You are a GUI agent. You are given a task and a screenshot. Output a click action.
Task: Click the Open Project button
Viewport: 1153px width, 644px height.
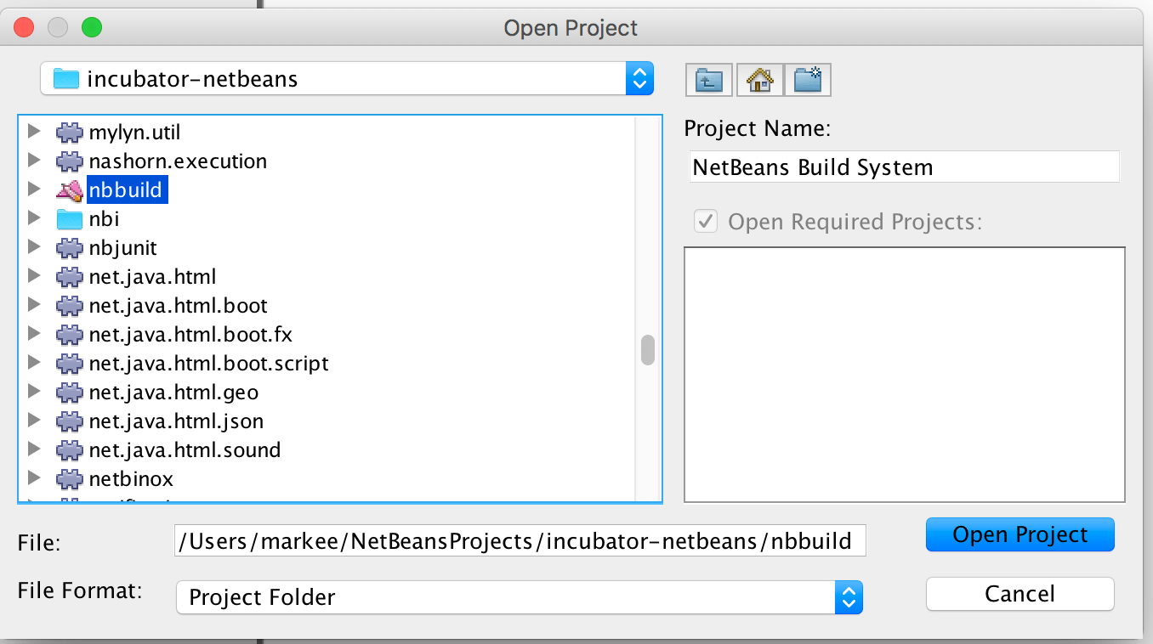pos(1020,534)
